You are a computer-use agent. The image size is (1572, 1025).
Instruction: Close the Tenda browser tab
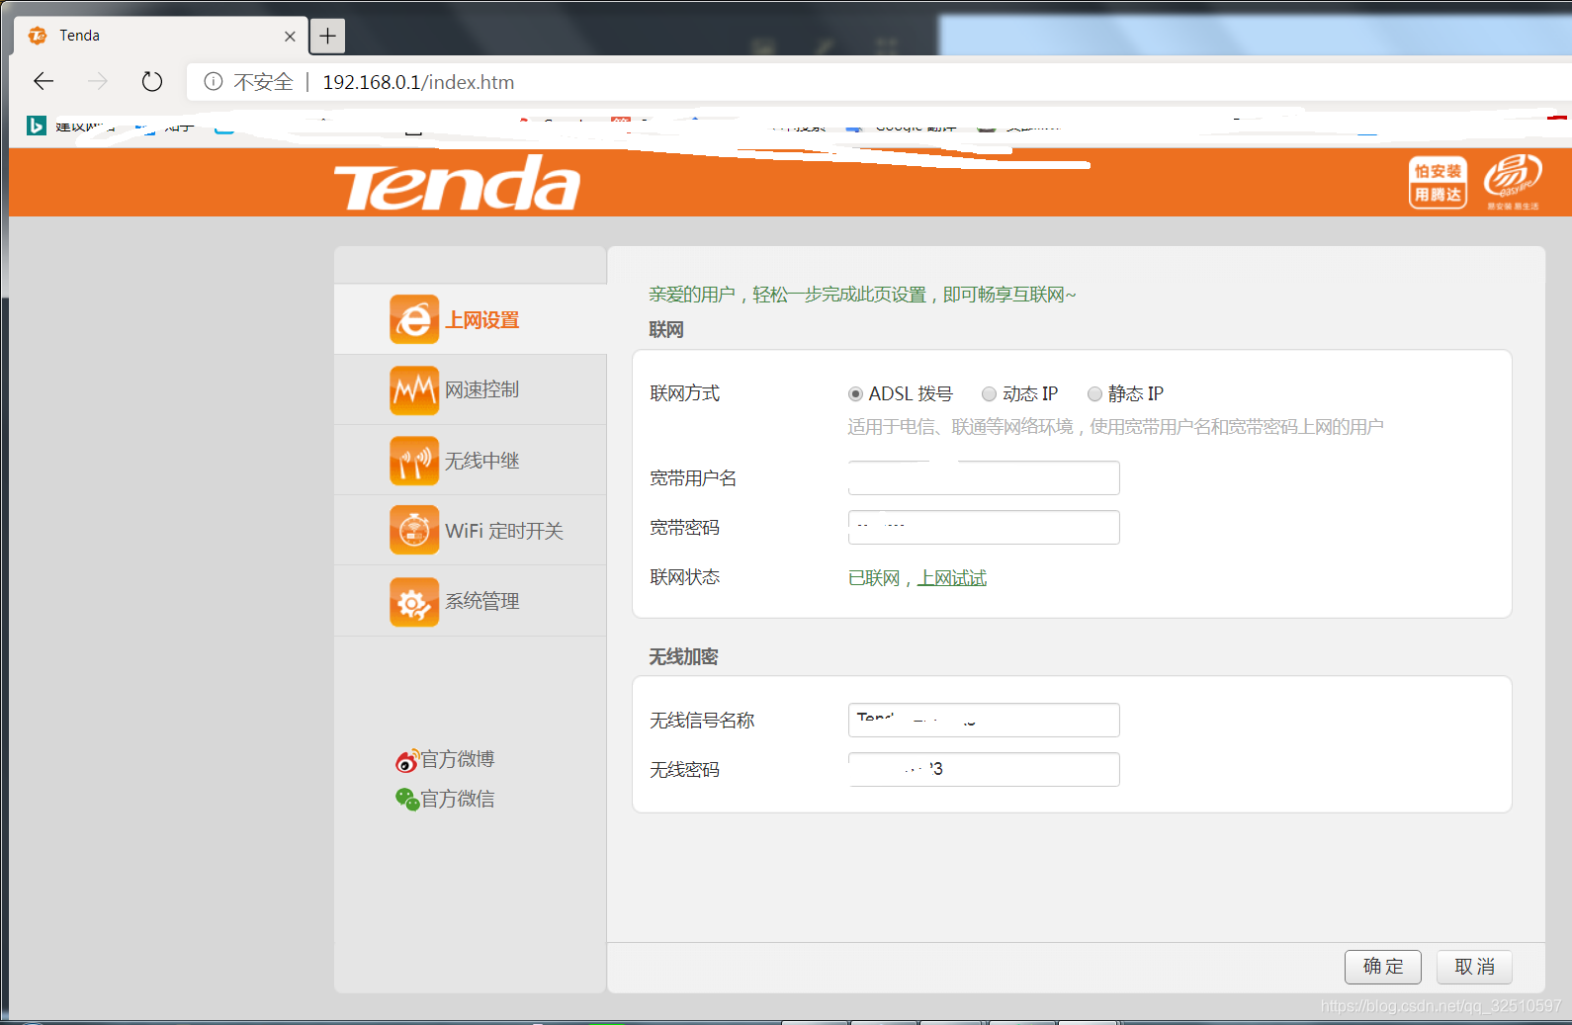pyautogui.click(x=290, y=37)
